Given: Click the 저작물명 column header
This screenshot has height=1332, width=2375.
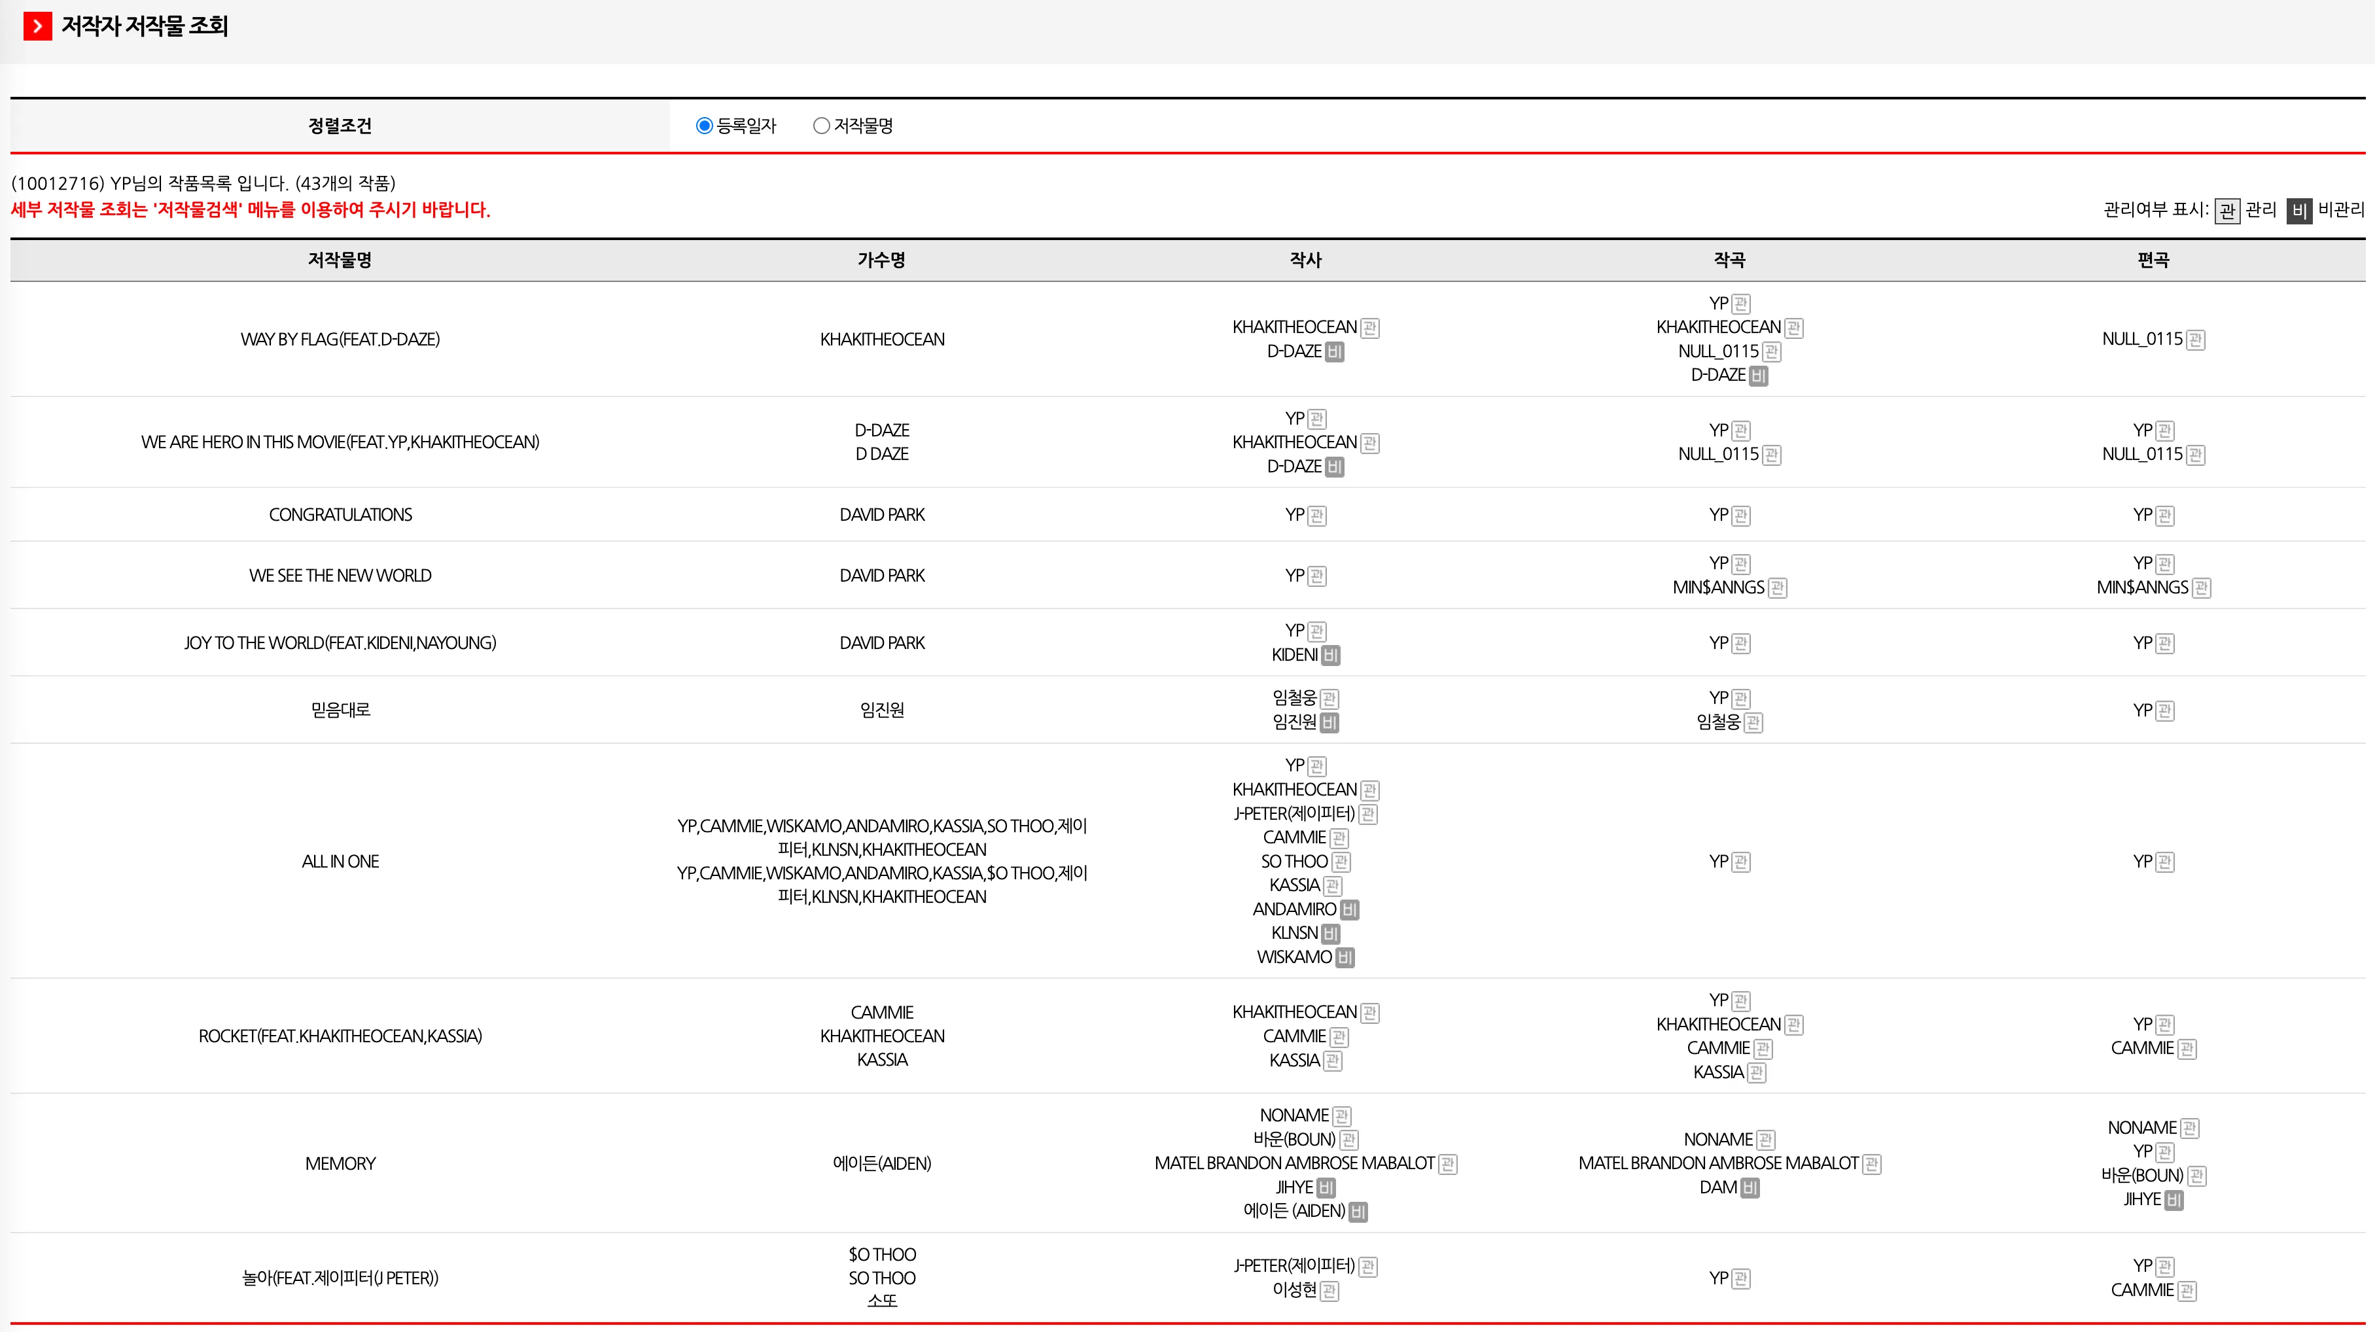Looking at the screenshot, I should pyautogui.click(x=340, y=260).
